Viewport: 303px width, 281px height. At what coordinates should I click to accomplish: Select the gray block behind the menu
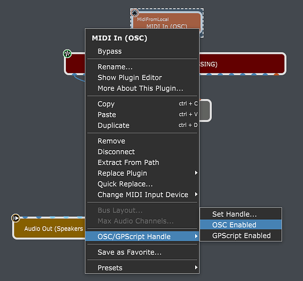click(205, 111)
